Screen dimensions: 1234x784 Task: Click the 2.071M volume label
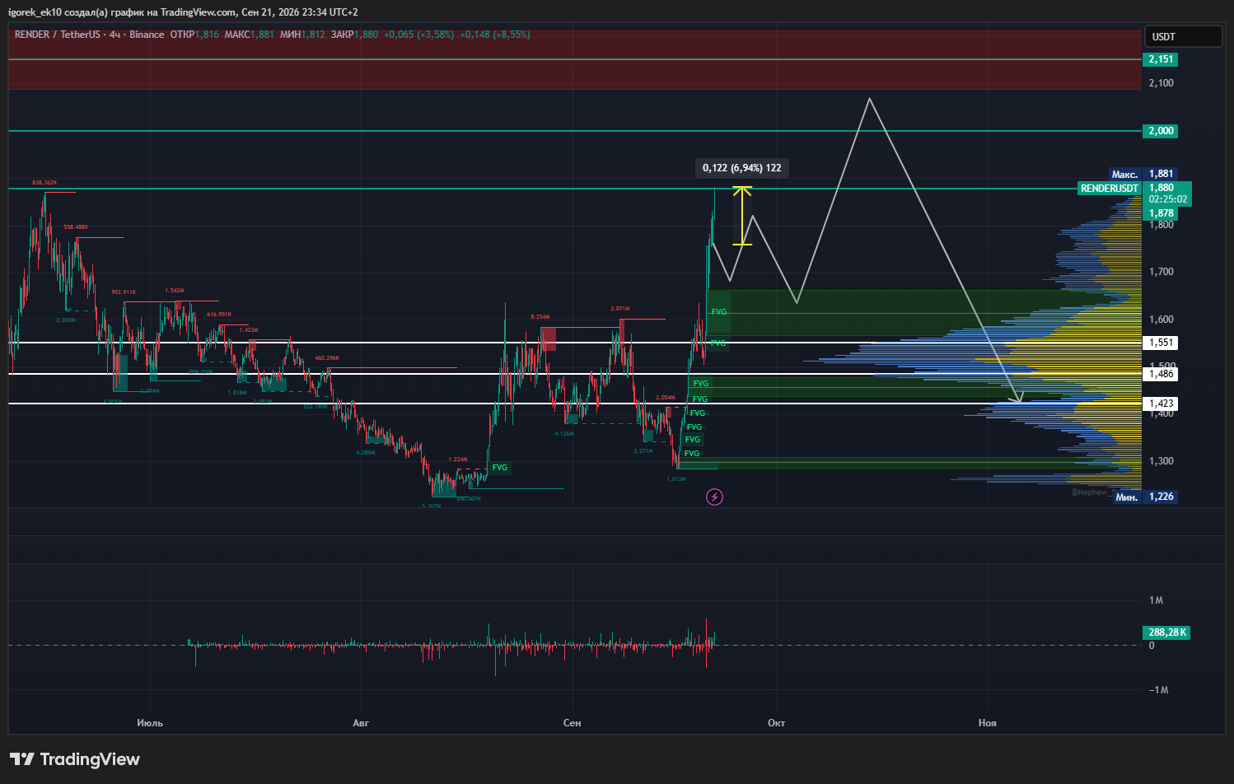point(620,309)
